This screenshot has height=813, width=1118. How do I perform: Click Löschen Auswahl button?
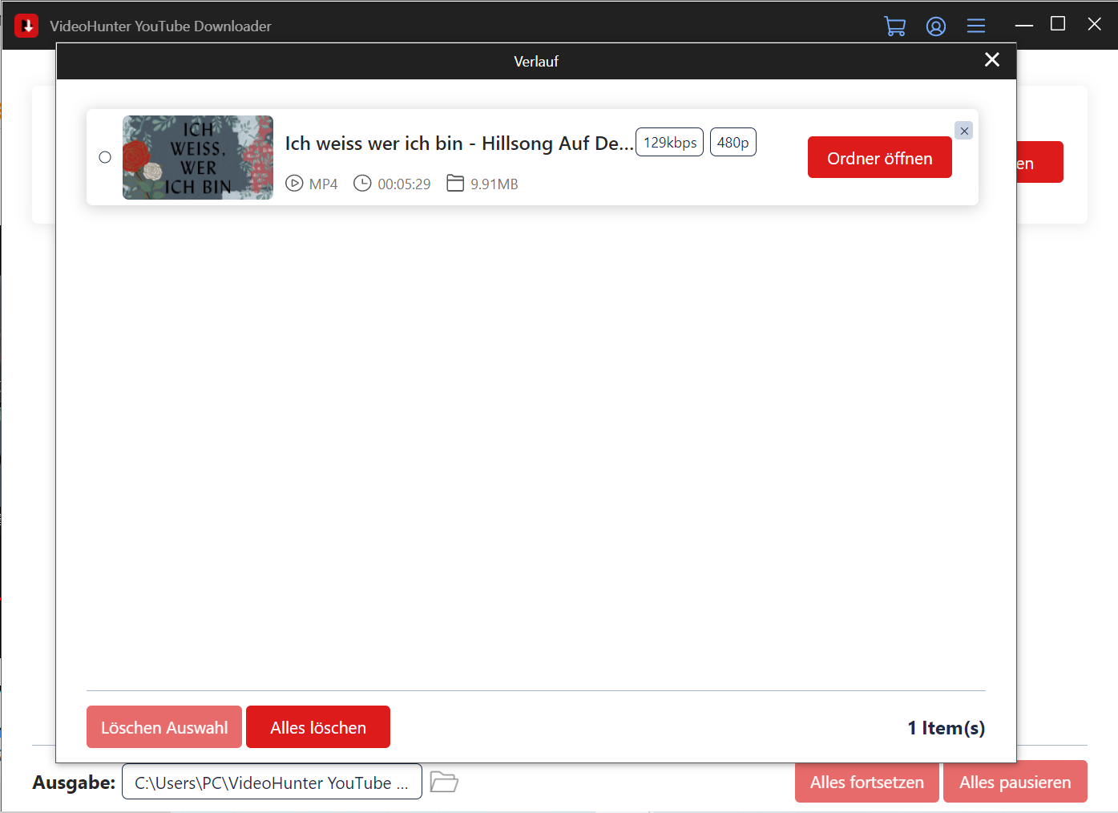point(164,727)
